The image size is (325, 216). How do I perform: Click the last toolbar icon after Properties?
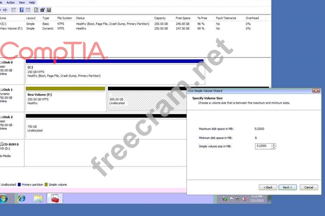[x=49, y=10]
